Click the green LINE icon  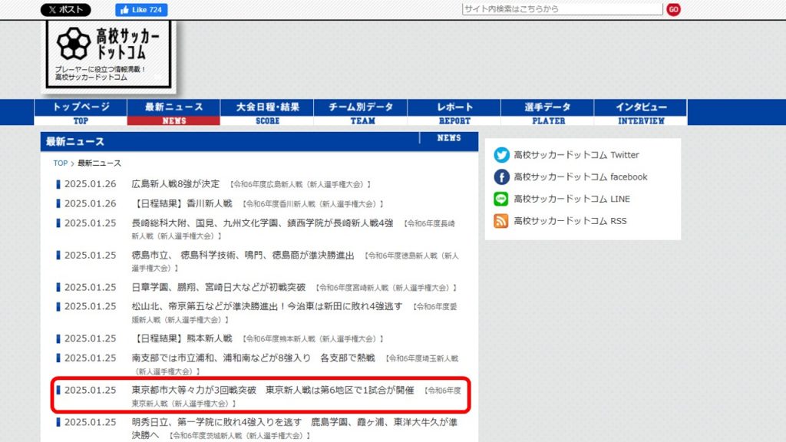[x=501, y=199]
